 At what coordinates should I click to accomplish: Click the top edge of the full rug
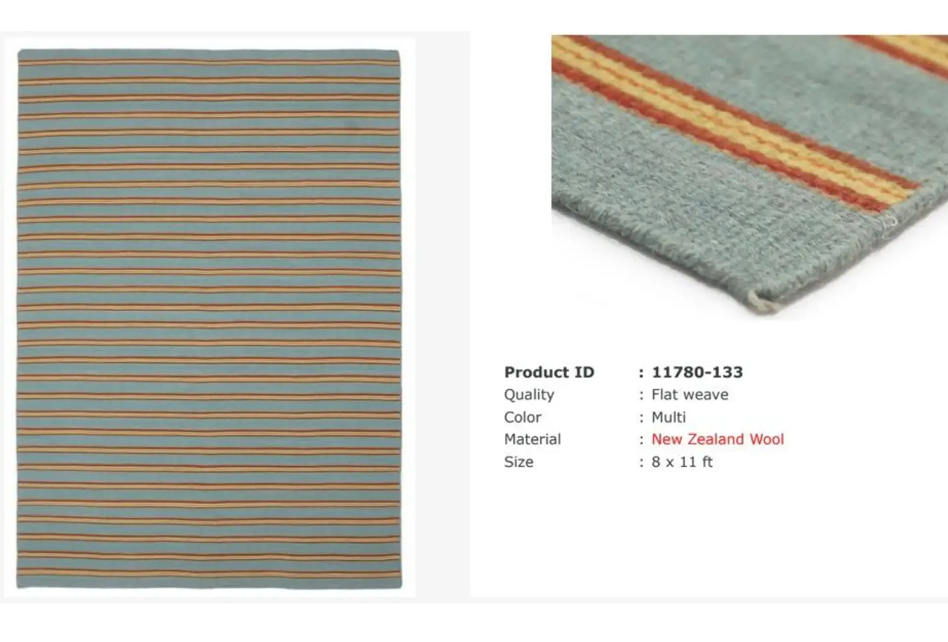pos(209,51)
